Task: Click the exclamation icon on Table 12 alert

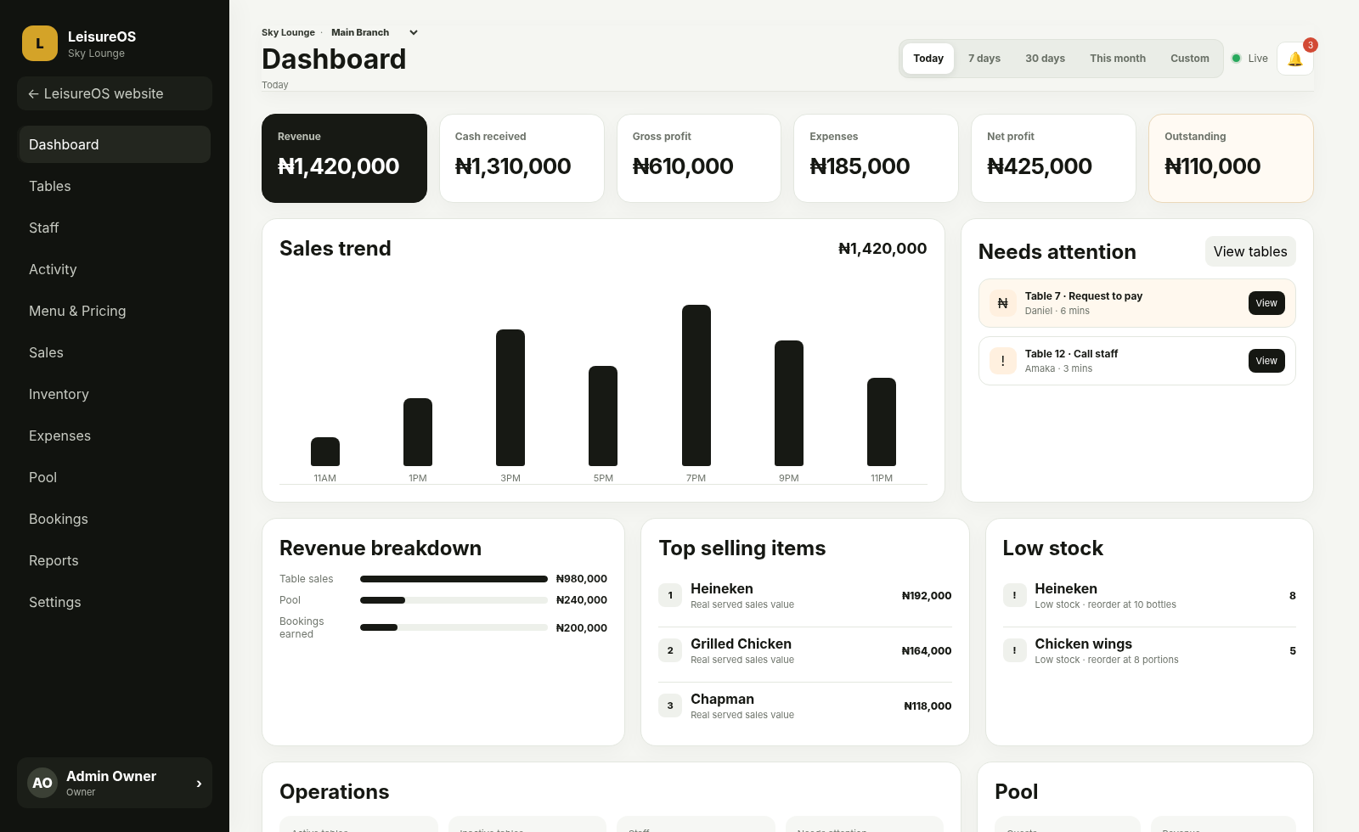Action: [x=1002, y=361]
